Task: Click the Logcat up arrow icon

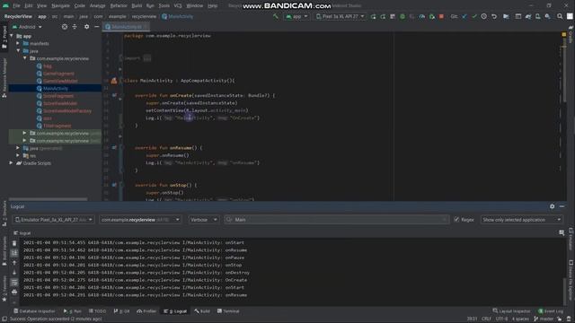Action: pyautogui.click(x=14, y=263)
